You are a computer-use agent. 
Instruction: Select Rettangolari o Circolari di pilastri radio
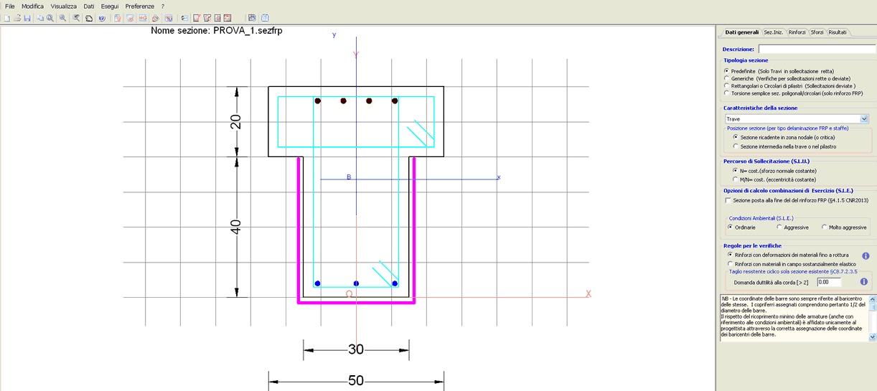pos(727,85)
